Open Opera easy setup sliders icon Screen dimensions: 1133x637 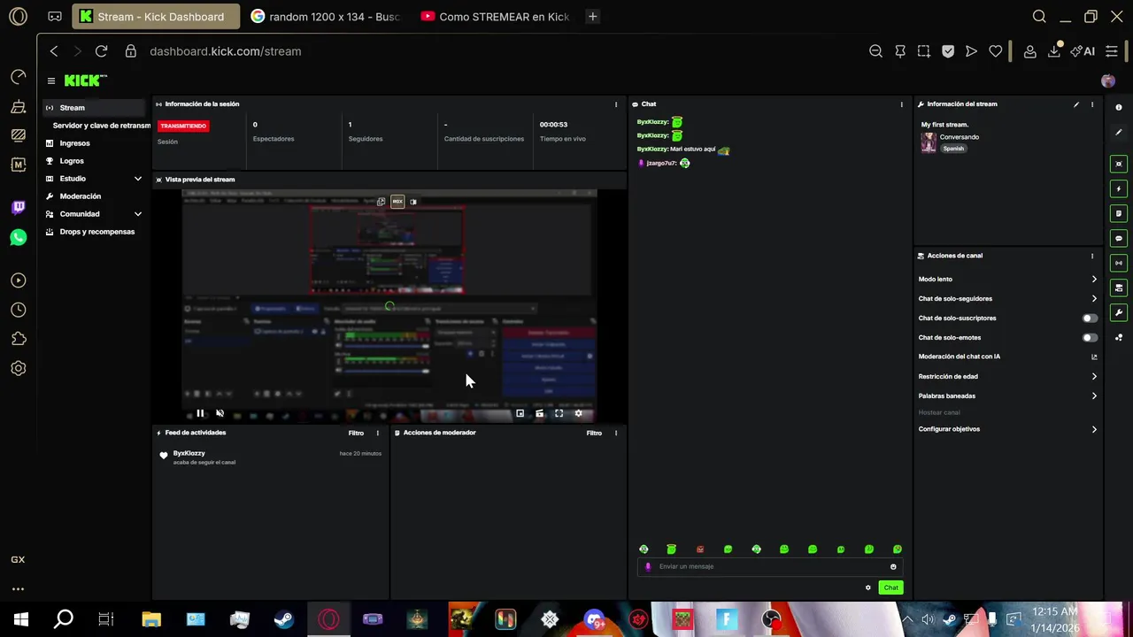coord(1112,51)
